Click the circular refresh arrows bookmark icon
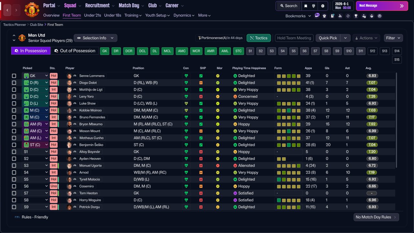 coord(348,16)
